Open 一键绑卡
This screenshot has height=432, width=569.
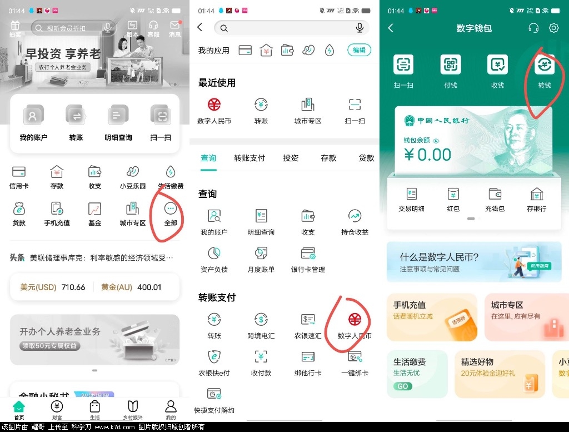coord(355,364)
